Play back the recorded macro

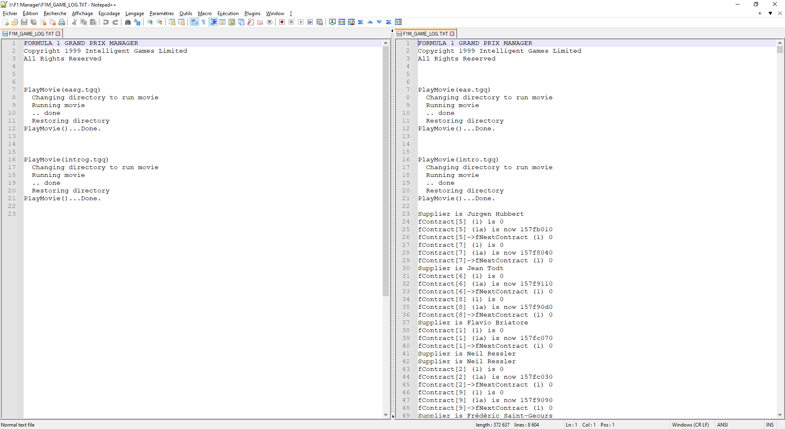(301, 22)
